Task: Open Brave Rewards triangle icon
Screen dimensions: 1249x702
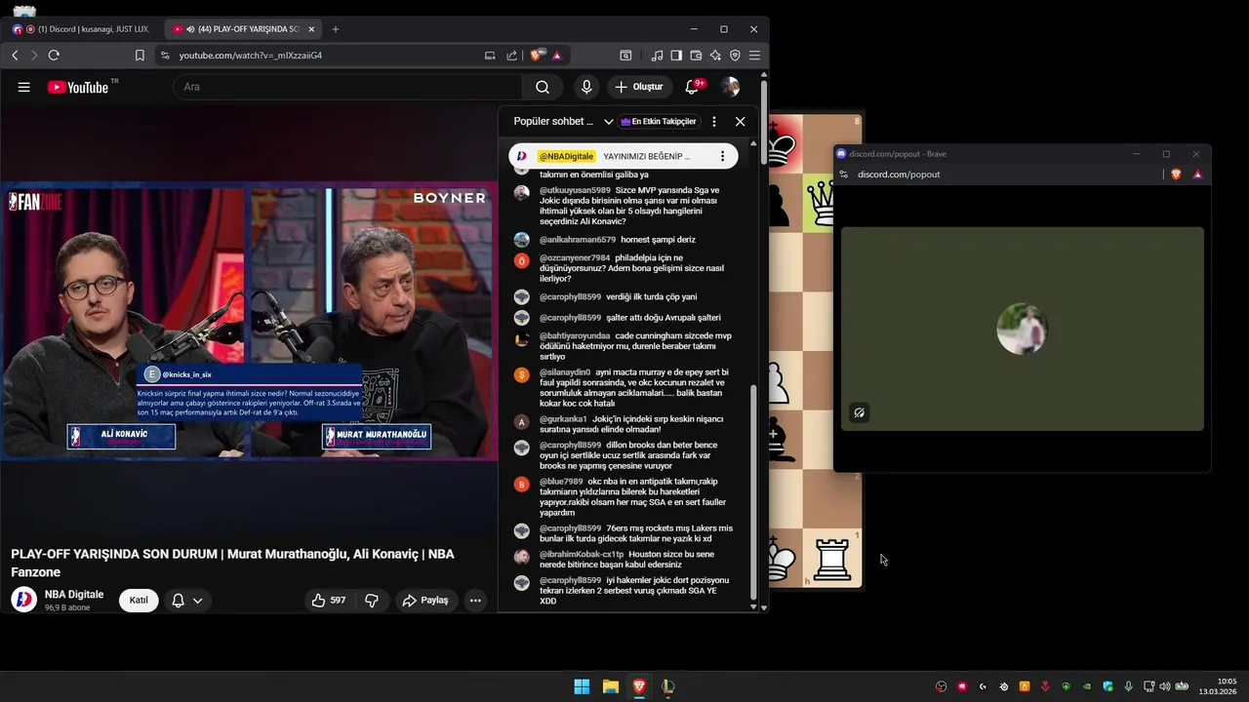Action: click(x=557, y=56)
